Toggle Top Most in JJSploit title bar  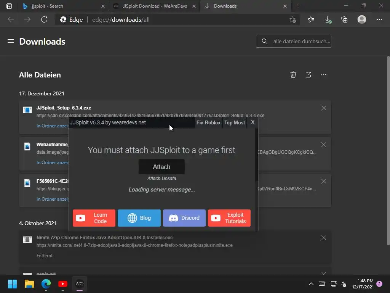[235, 122]
